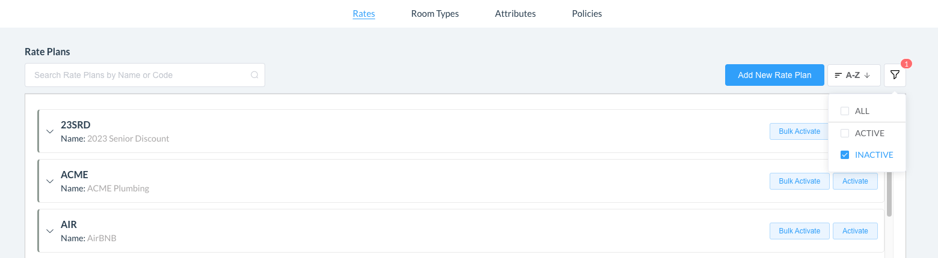The height and width of the screenshot is (258, 938).
Task: Check the ALL filter checkbox
Action: 845,111
